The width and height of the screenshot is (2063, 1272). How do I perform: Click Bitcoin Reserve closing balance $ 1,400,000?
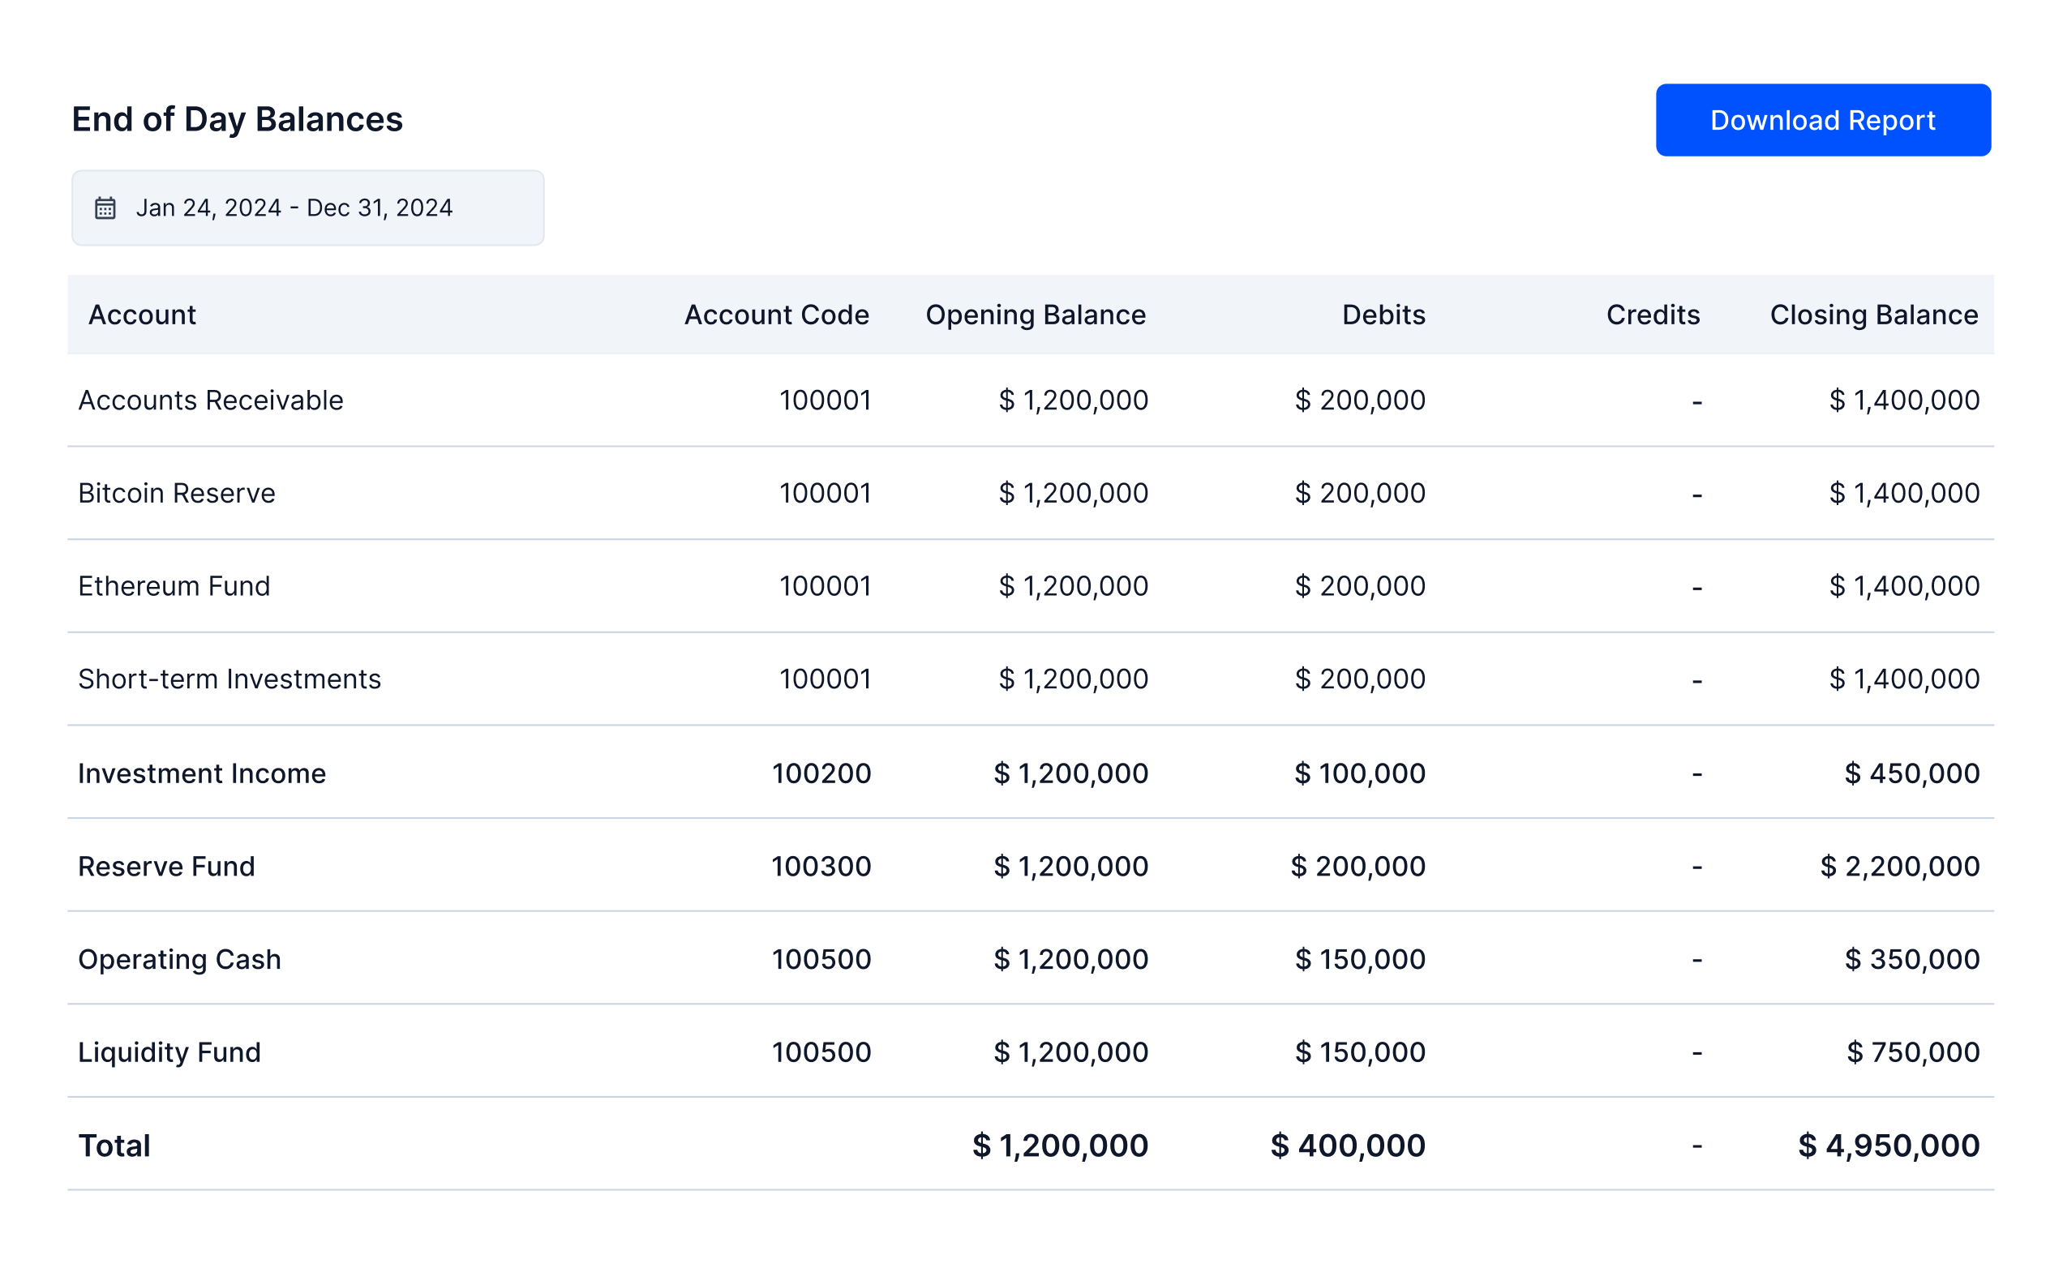click(x=1904, y=493)
